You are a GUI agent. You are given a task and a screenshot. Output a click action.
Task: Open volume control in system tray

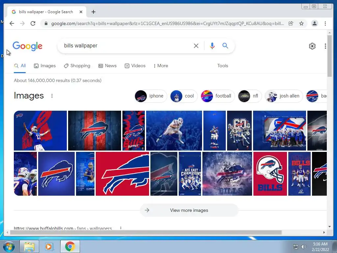click(303, 247)
